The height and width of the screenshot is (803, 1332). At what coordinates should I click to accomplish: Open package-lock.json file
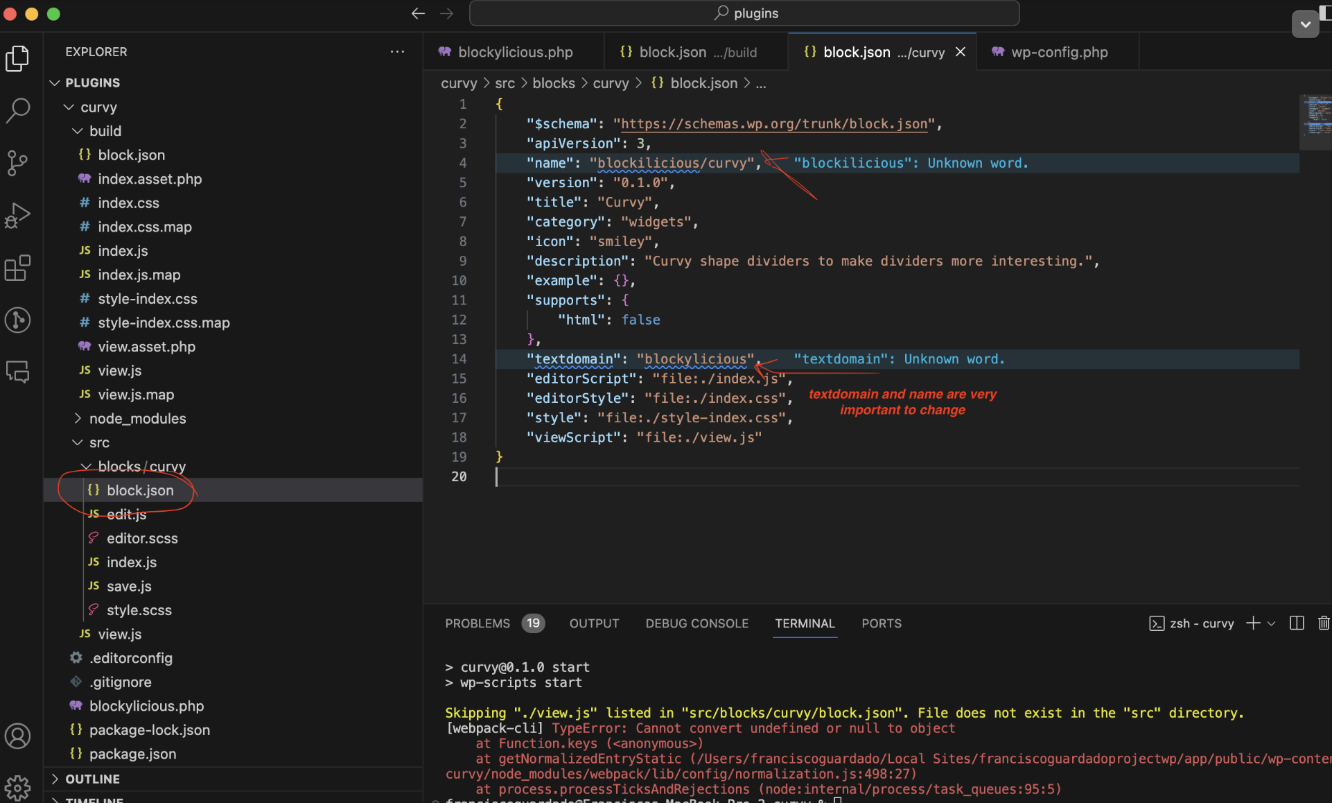coord(233,729)
